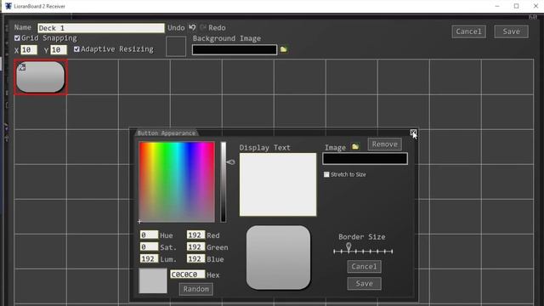Maximize the LioranBoard window
Image resolution: width=544 pixels, height=306 pixels.
517,6
